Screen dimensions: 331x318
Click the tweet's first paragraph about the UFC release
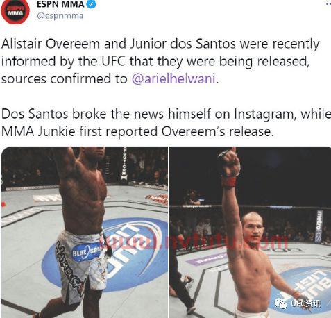[x=160, y=61]
